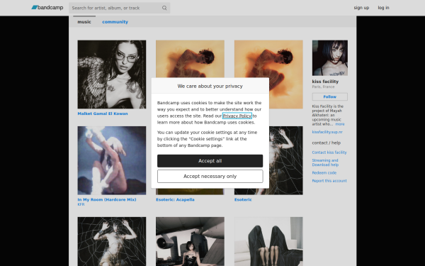Switch to the community tab
The width and height of the screenshot is (425, 266).
tap(115, 22)
